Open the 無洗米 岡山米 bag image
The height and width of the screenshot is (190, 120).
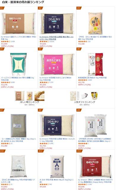pos(57,166)
